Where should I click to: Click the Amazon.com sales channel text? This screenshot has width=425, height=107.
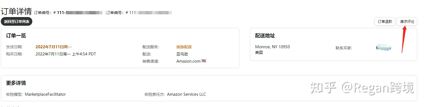pos(188,61)
